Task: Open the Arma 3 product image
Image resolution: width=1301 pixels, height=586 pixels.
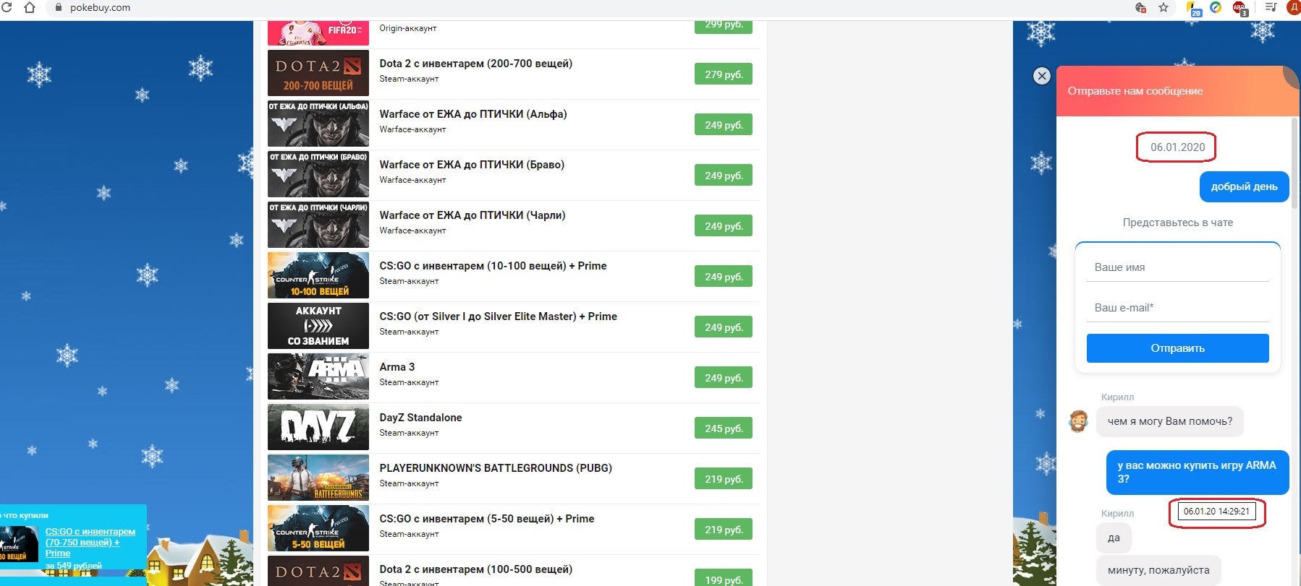Action: pyautogui.click(x=318, y=376)
